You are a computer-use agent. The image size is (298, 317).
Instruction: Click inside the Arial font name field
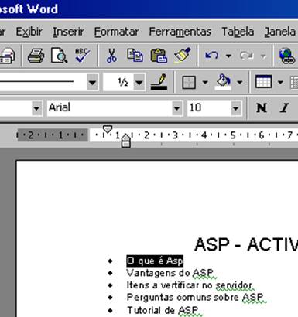[110, 108]
